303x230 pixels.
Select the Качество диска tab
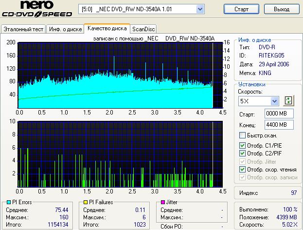click(x=107, y=28)
